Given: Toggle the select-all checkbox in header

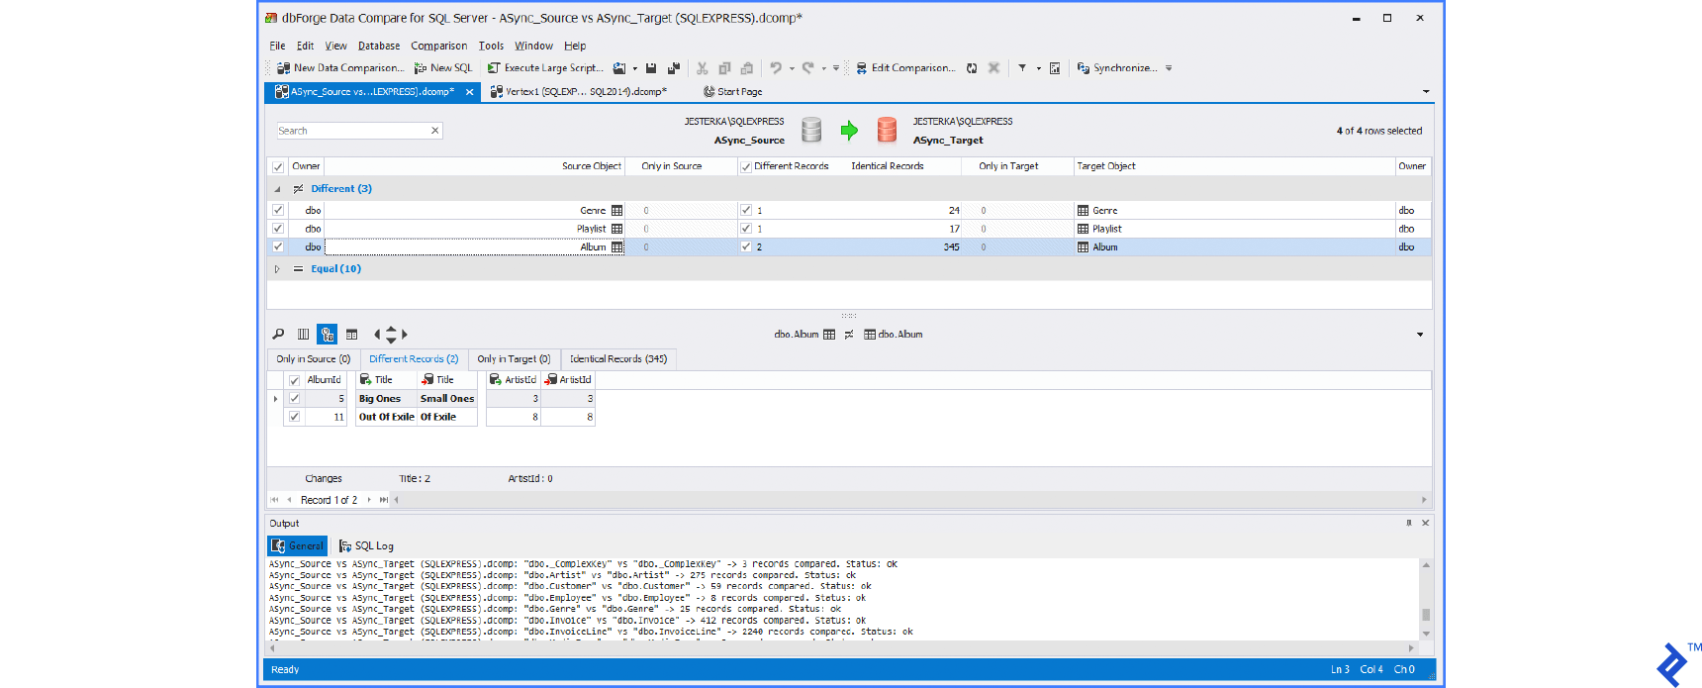Looking at the screenshot, I should [278, 166].
